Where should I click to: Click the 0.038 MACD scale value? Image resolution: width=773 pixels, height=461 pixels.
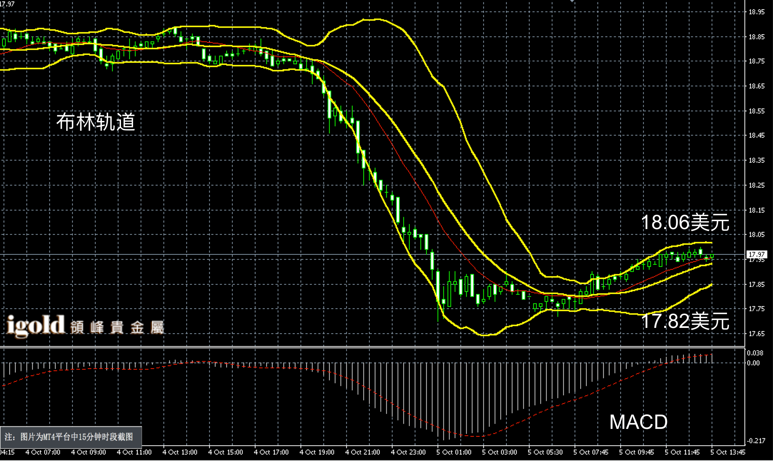(755, 353)
